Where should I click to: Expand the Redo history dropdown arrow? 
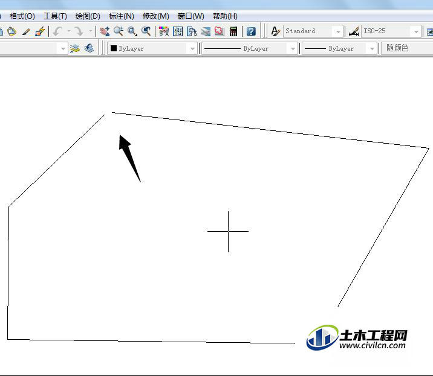click(90, 31)
